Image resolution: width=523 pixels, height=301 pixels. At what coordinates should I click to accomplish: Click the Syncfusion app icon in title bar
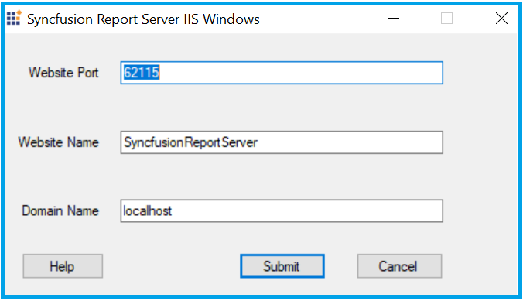tap(14, 18)
